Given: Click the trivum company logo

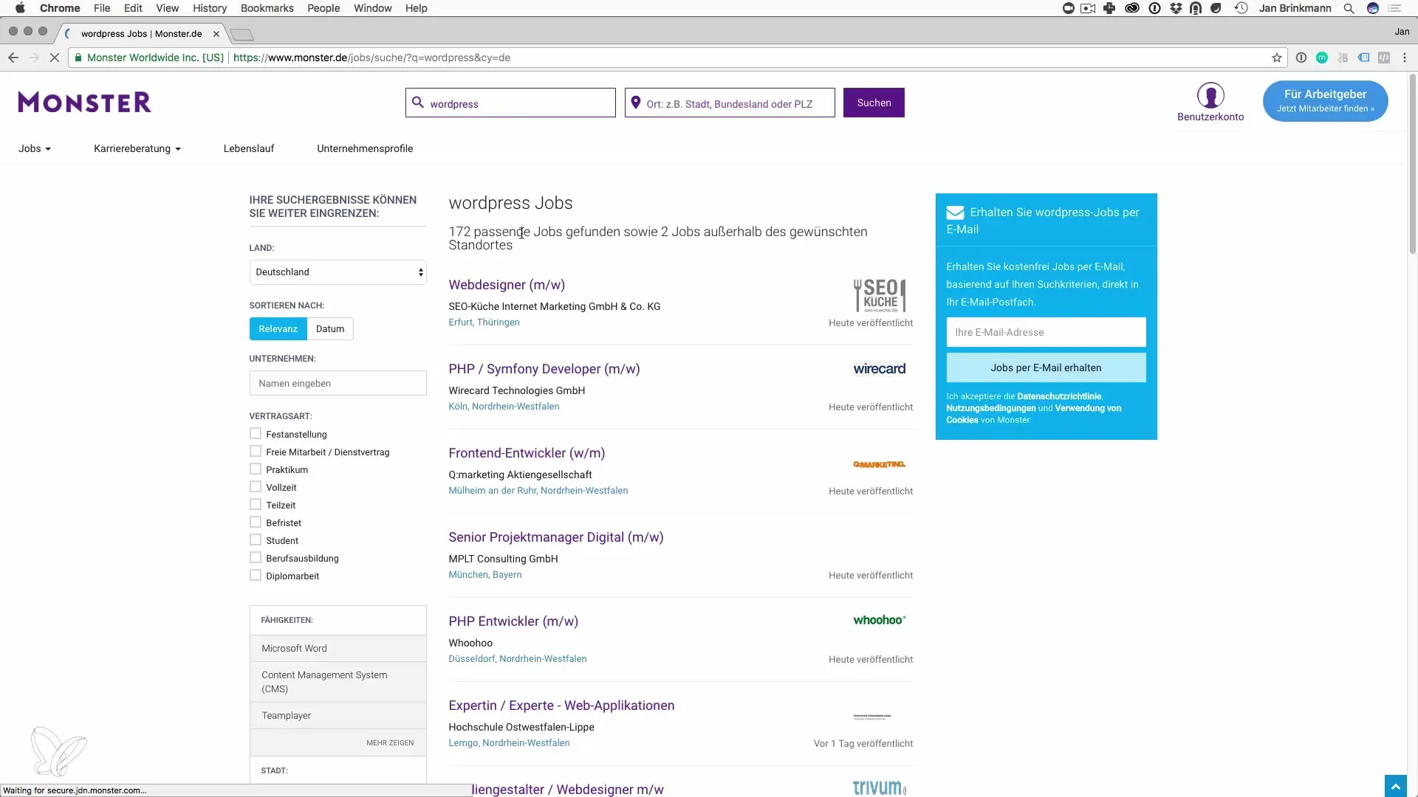Looking at the screenshot, I should 879,787.
